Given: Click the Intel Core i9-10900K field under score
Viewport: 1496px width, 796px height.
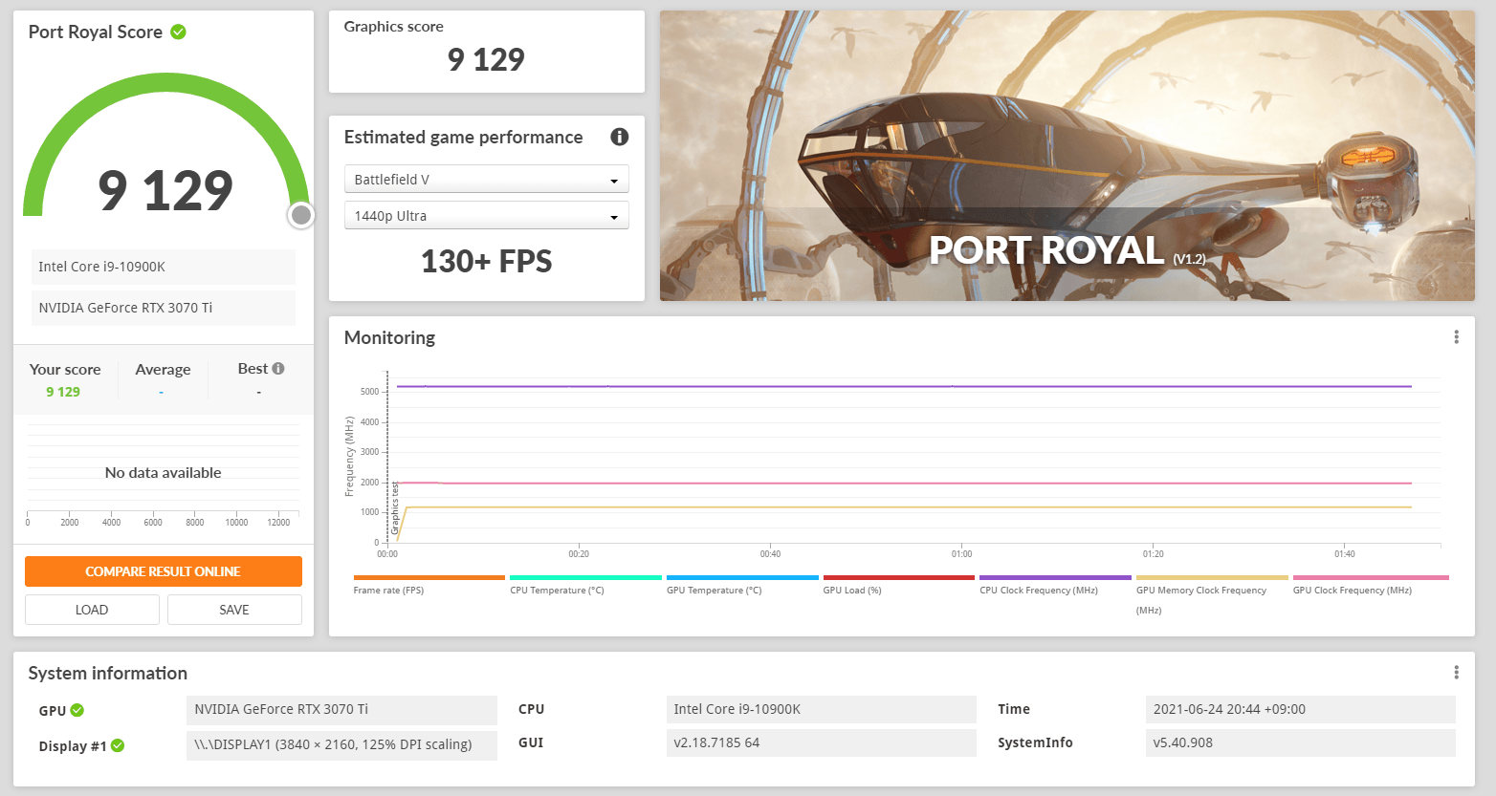Looking at the screenshot, I should (x=164, y=267).
